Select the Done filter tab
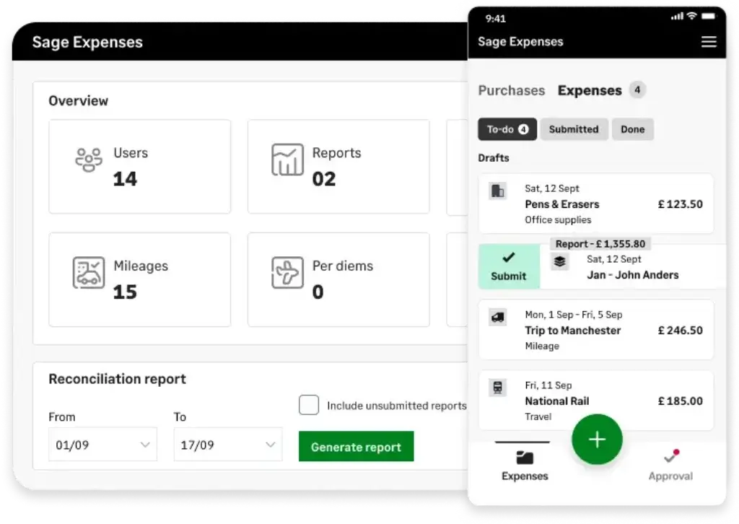The width and height of the screenshot is (739, 524). point(632,129)
